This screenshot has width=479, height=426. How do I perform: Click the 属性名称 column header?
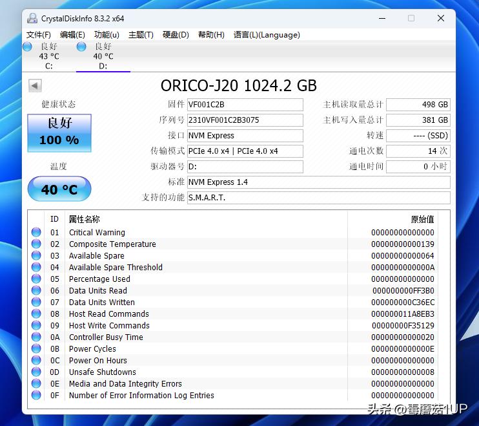pyautogui.click(x=85, y=219)
